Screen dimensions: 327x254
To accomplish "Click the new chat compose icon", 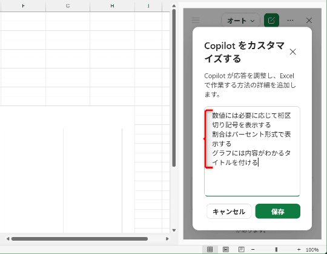I will tap(271, 20).
